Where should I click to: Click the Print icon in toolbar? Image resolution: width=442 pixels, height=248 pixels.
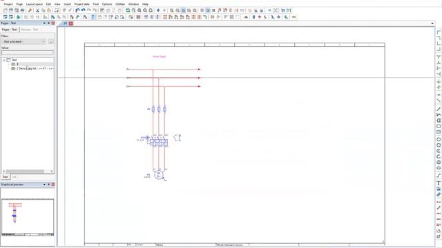(22, 10)
